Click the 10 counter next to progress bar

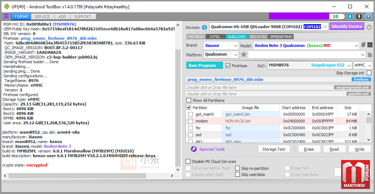click(x=336, y=17)
